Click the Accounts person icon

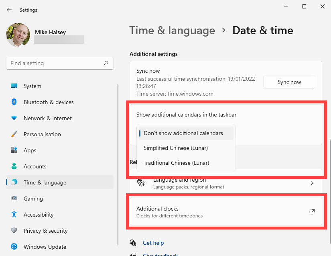(x=14, y=166)
